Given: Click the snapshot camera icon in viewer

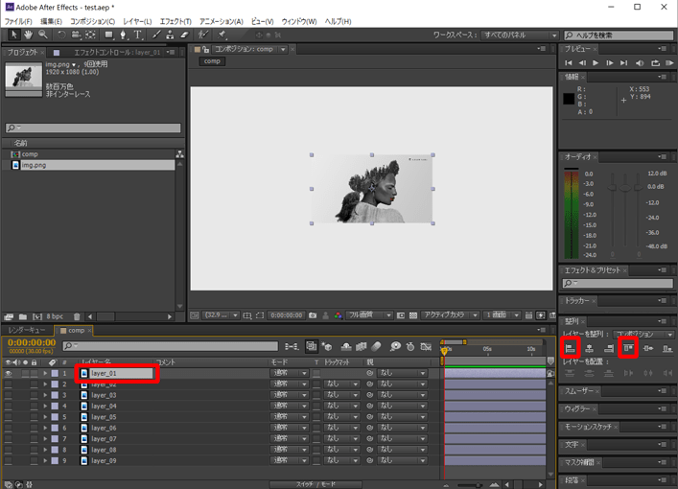Looking at the screenshot, I should pyautogui.click(x=313, y=315).
